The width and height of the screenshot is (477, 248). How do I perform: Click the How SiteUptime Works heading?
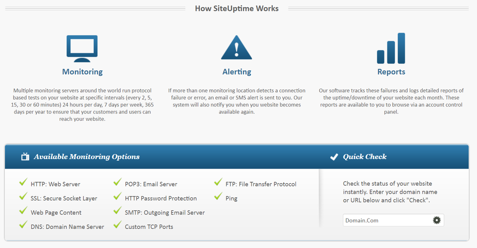(237, 9)
